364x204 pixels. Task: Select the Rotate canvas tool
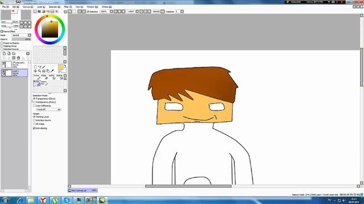point(44,71)
